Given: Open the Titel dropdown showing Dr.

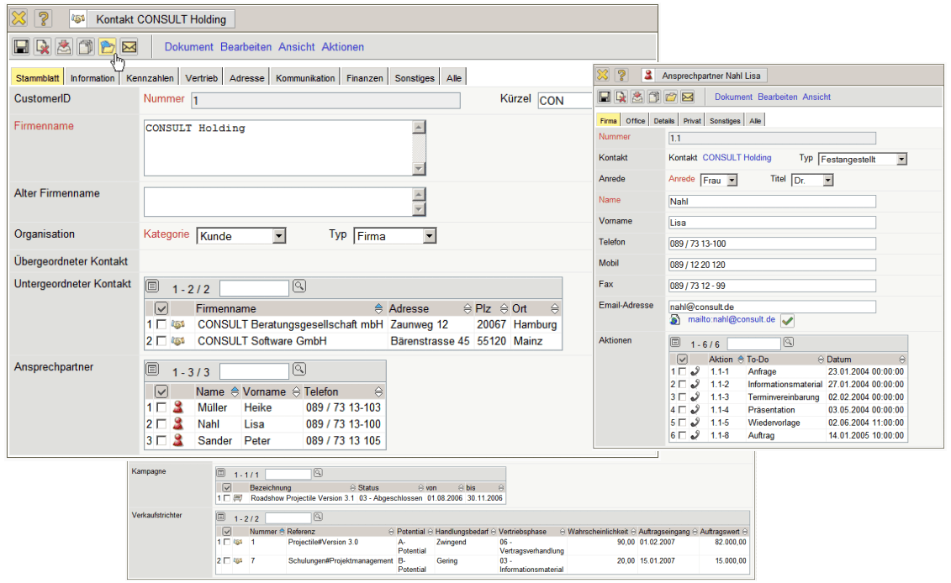Looking at the screenshot, I should coord(827,181).
